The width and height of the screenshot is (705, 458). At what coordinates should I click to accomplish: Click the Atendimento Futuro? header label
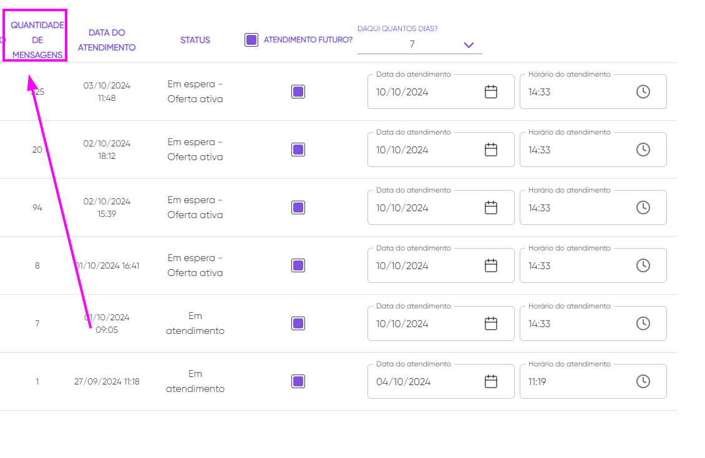(x=308, y=40)
